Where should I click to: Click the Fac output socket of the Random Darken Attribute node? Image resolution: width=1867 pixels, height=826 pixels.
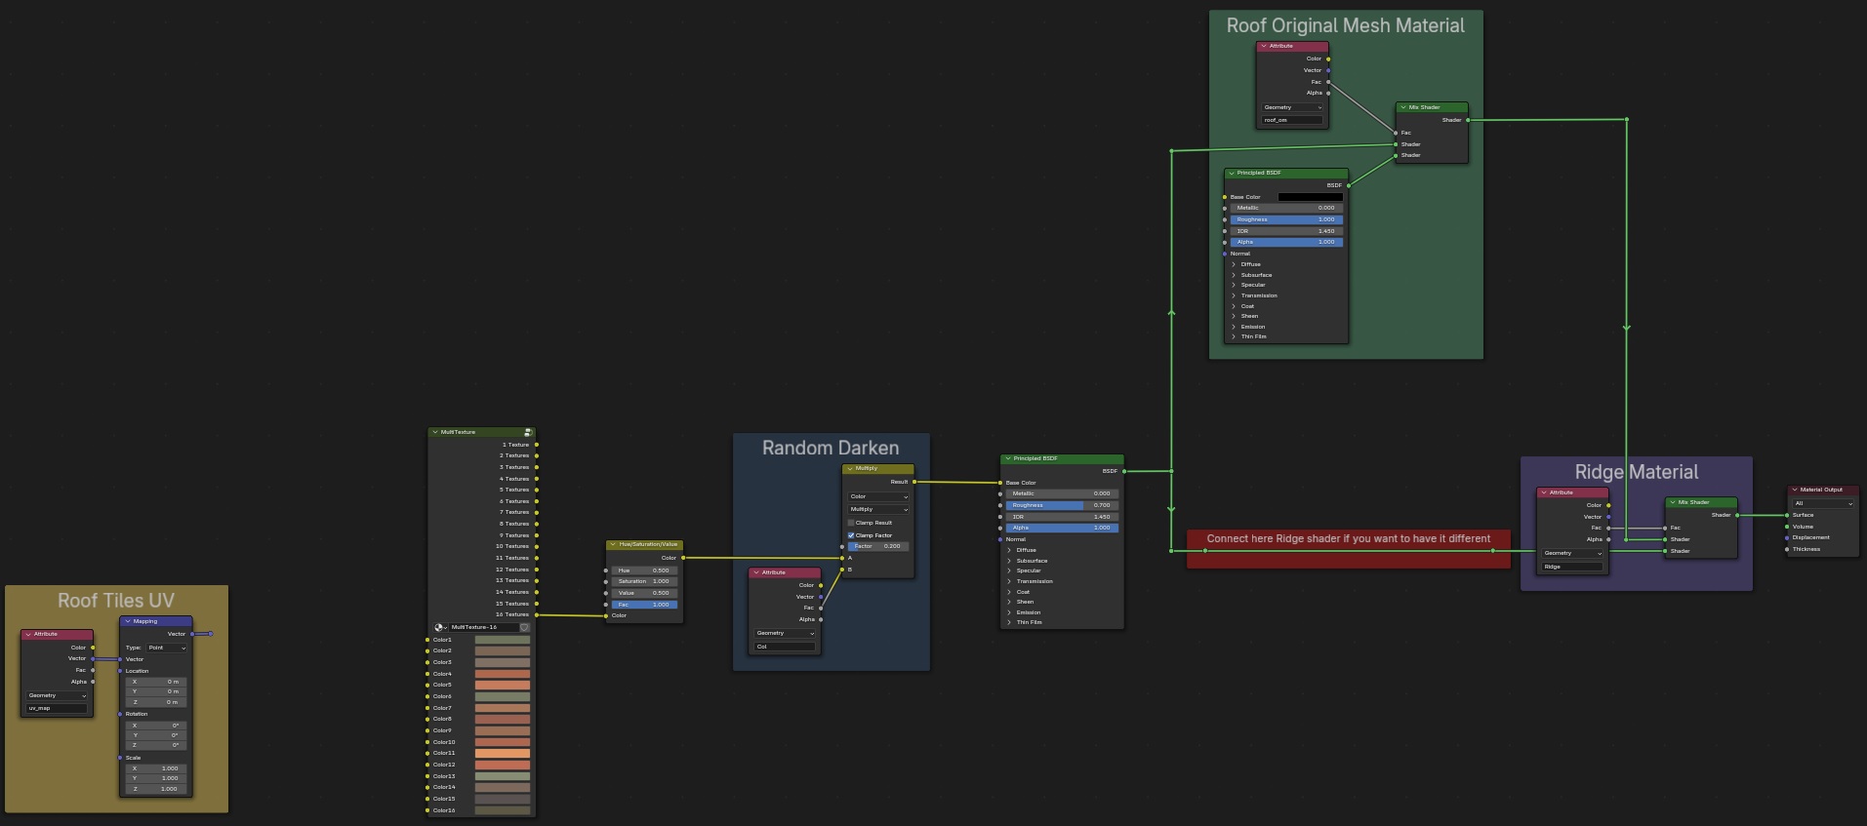tap(821, 608)
